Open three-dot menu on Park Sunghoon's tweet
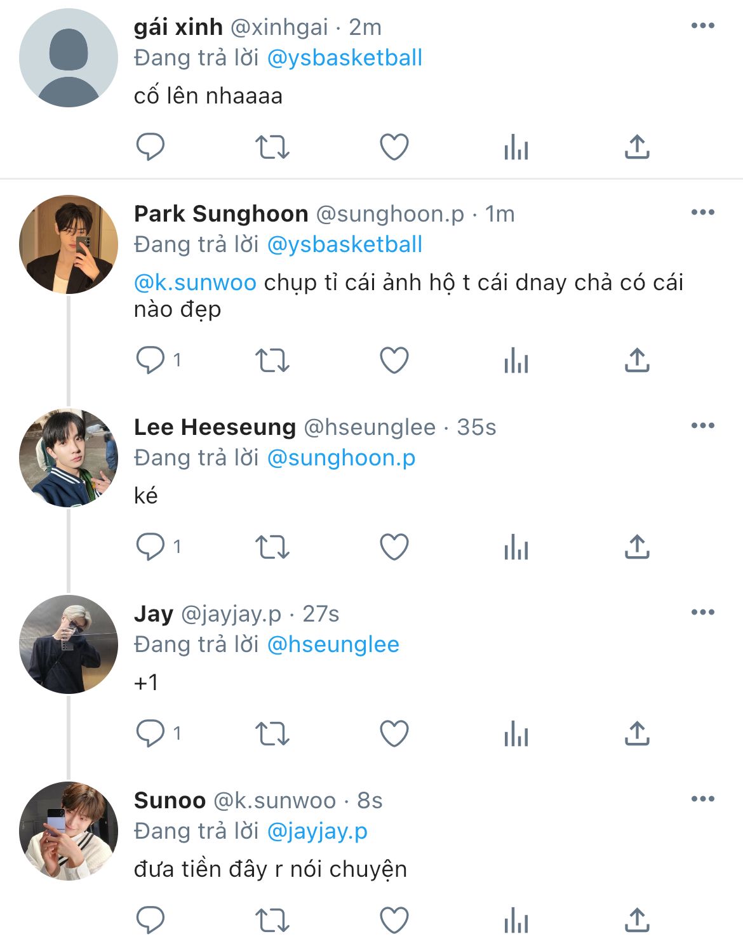The image size is (743, 946). [x=703, y=213]
